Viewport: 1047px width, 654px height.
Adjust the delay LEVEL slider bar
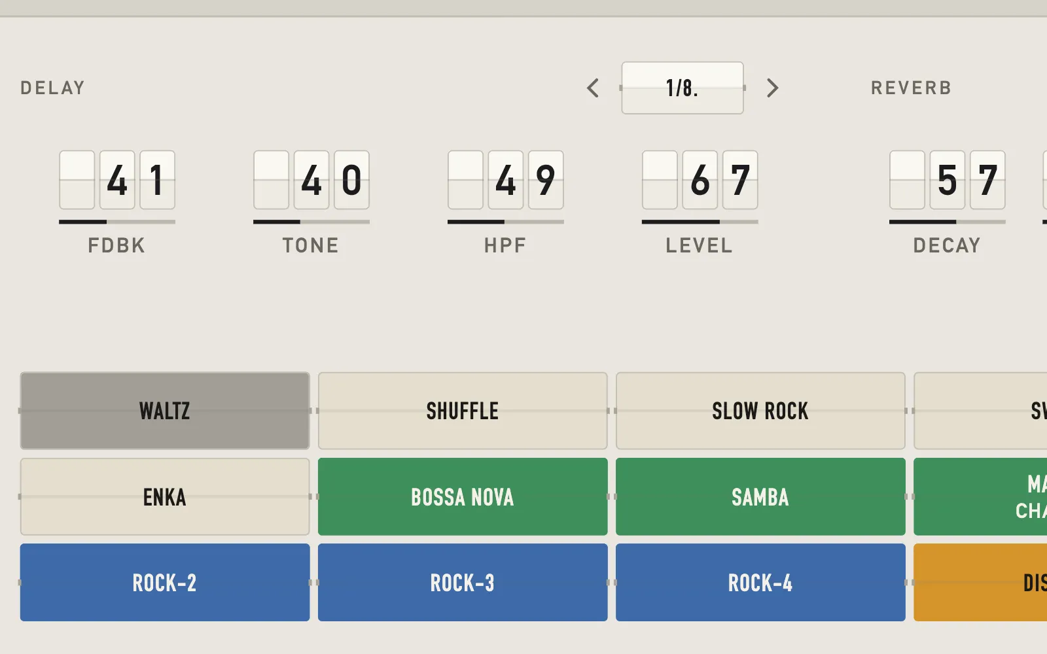(700, 222)
